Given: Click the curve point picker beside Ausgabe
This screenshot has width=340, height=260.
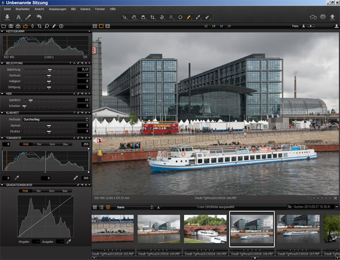Looking at the screenshot, I should pyautogui.click(x=68, y=241).
